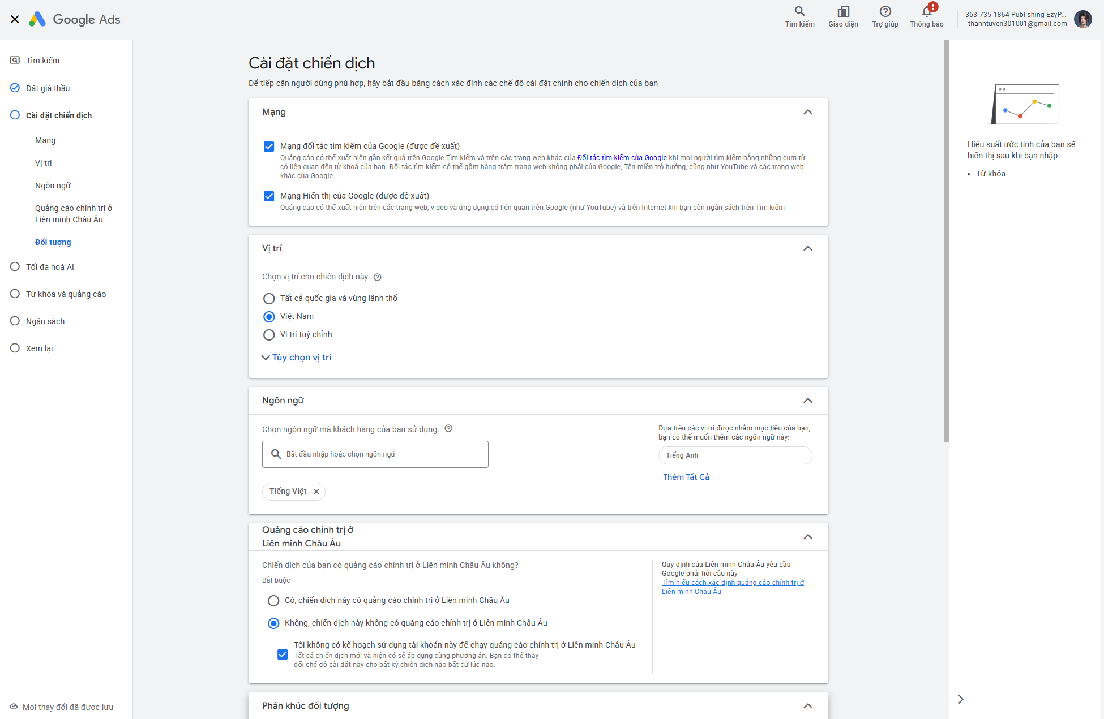Click the help icon next to Chọn vị trí
This screenshot has height=719, width=1104.
377,277
